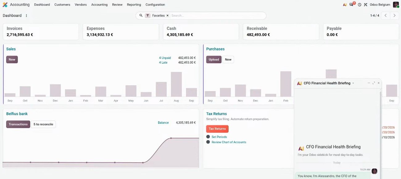Click the Transactions button
This screenshot has width=401, height=179.
18,124
